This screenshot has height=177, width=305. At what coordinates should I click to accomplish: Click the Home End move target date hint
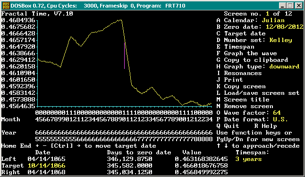coord(78,146)
